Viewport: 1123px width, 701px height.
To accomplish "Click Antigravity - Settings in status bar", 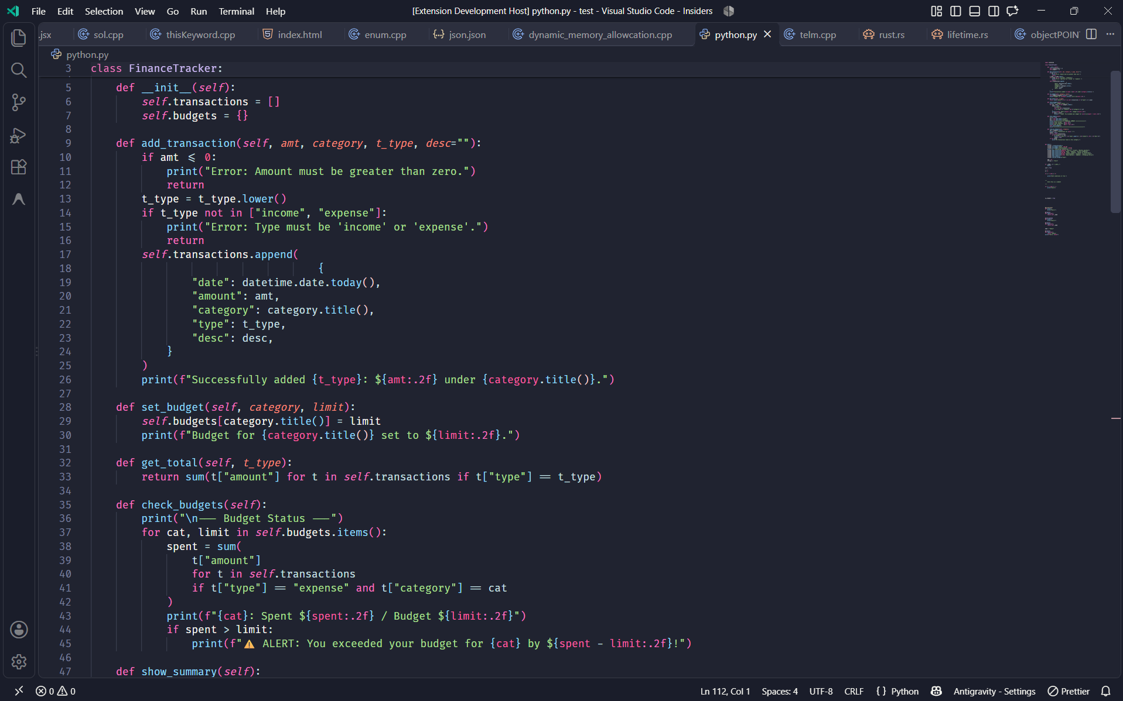I will pyautogui.click(x=994, y=691).
